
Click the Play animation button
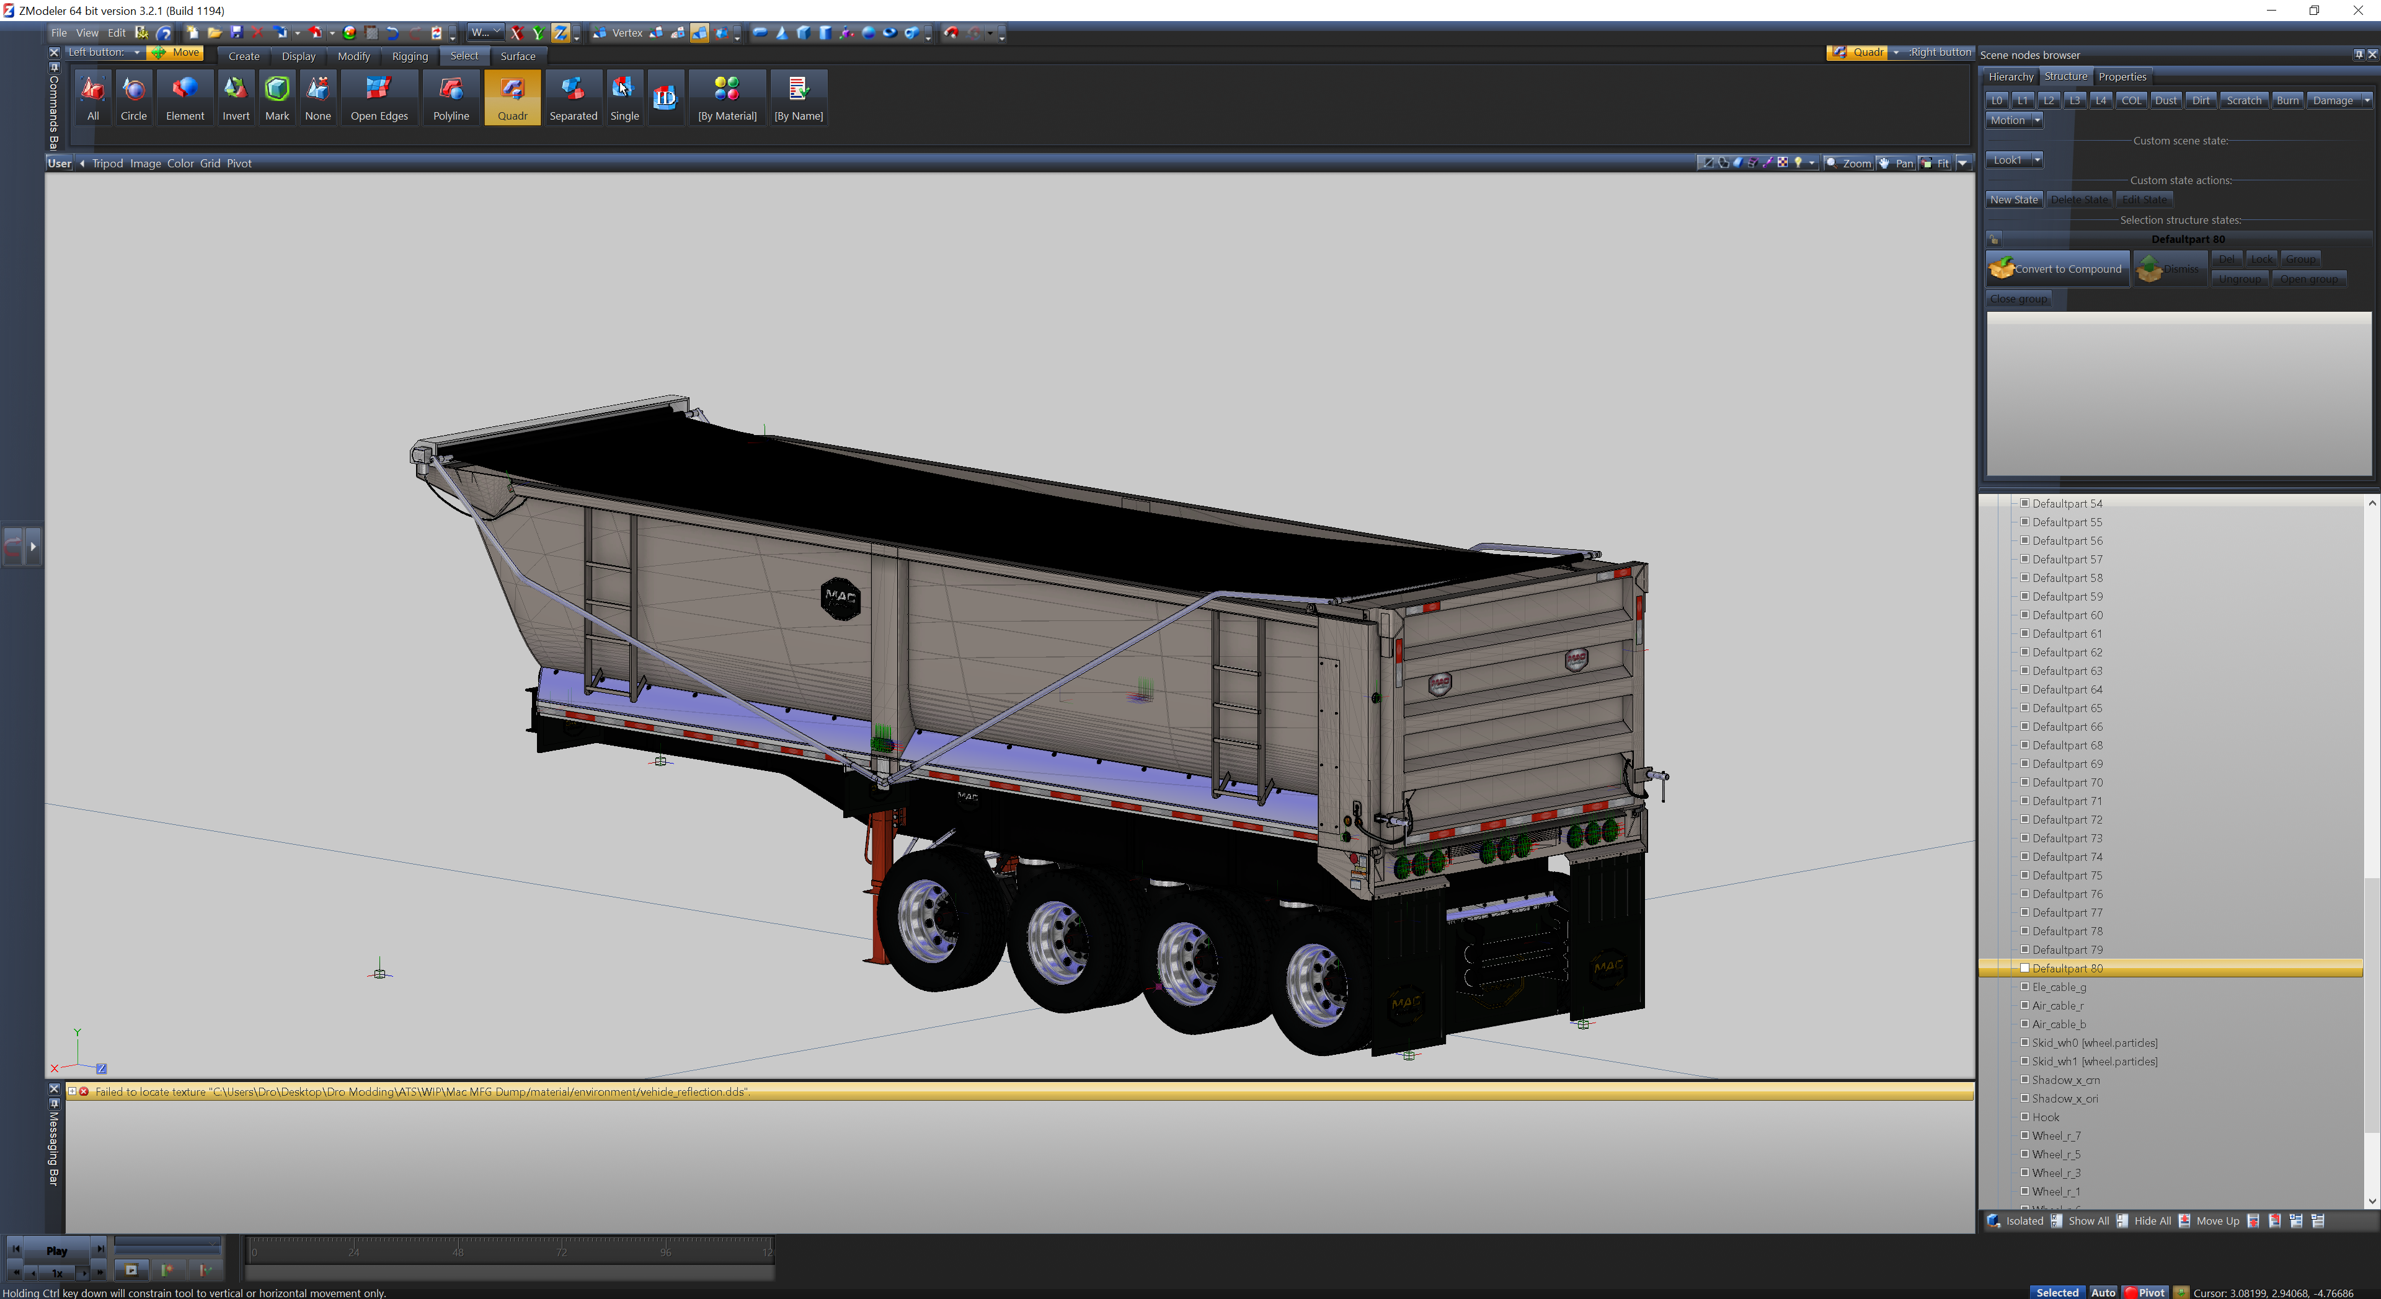pyautogui.click(x=56, y=1250)
